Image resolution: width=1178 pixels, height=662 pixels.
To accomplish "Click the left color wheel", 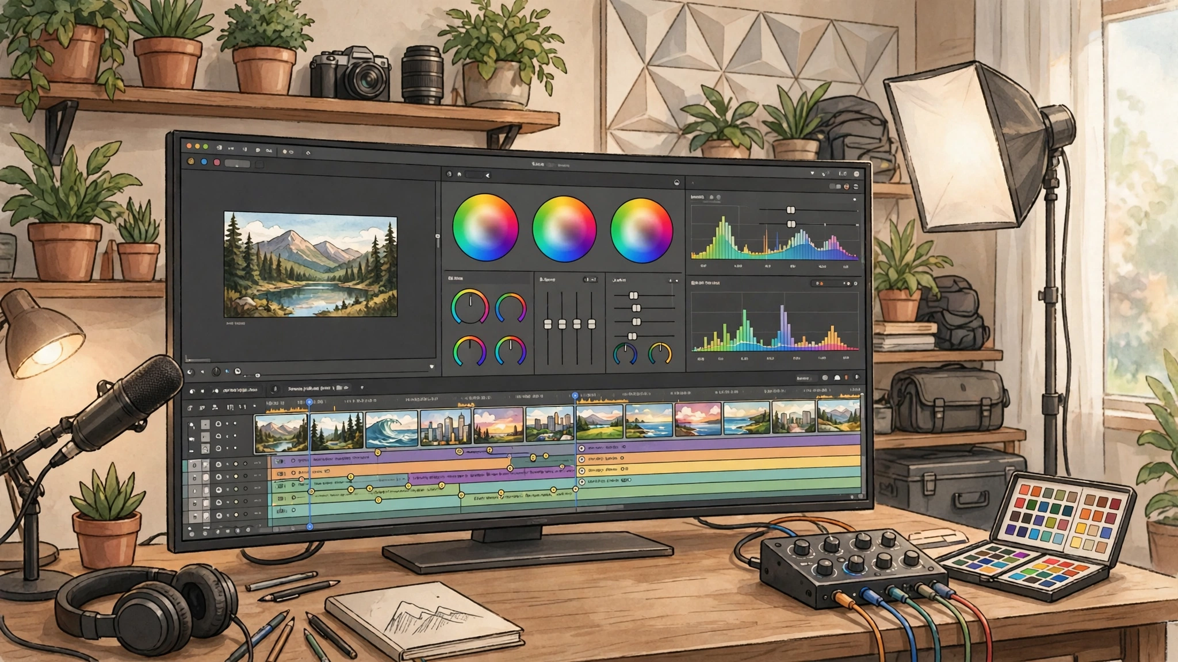I will tap(485, 228).
